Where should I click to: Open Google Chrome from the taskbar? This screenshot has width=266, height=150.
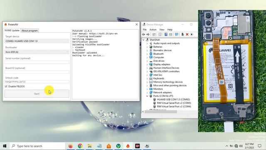(80, 146)
